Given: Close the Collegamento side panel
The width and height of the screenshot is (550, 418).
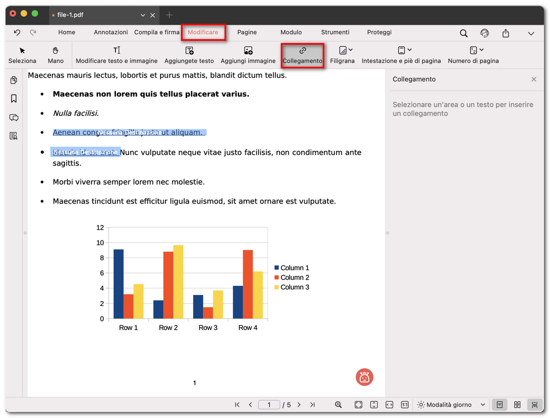Looking at the screenshot, I should pyautogui.click(x=533, y=79).
